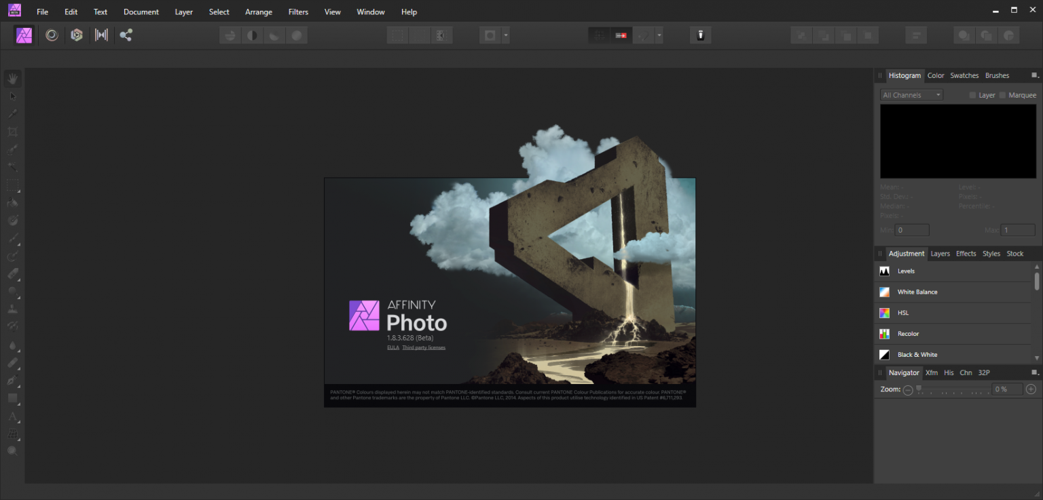Open the All Channels dropdown
This screenshot has width=1043, height=500.
point(912,95)
